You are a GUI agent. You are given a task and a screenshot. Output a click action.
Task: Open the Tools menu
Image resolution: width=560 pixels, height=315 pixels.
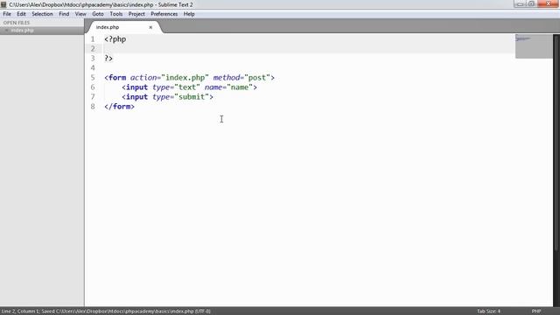click(x=116, y=14)
